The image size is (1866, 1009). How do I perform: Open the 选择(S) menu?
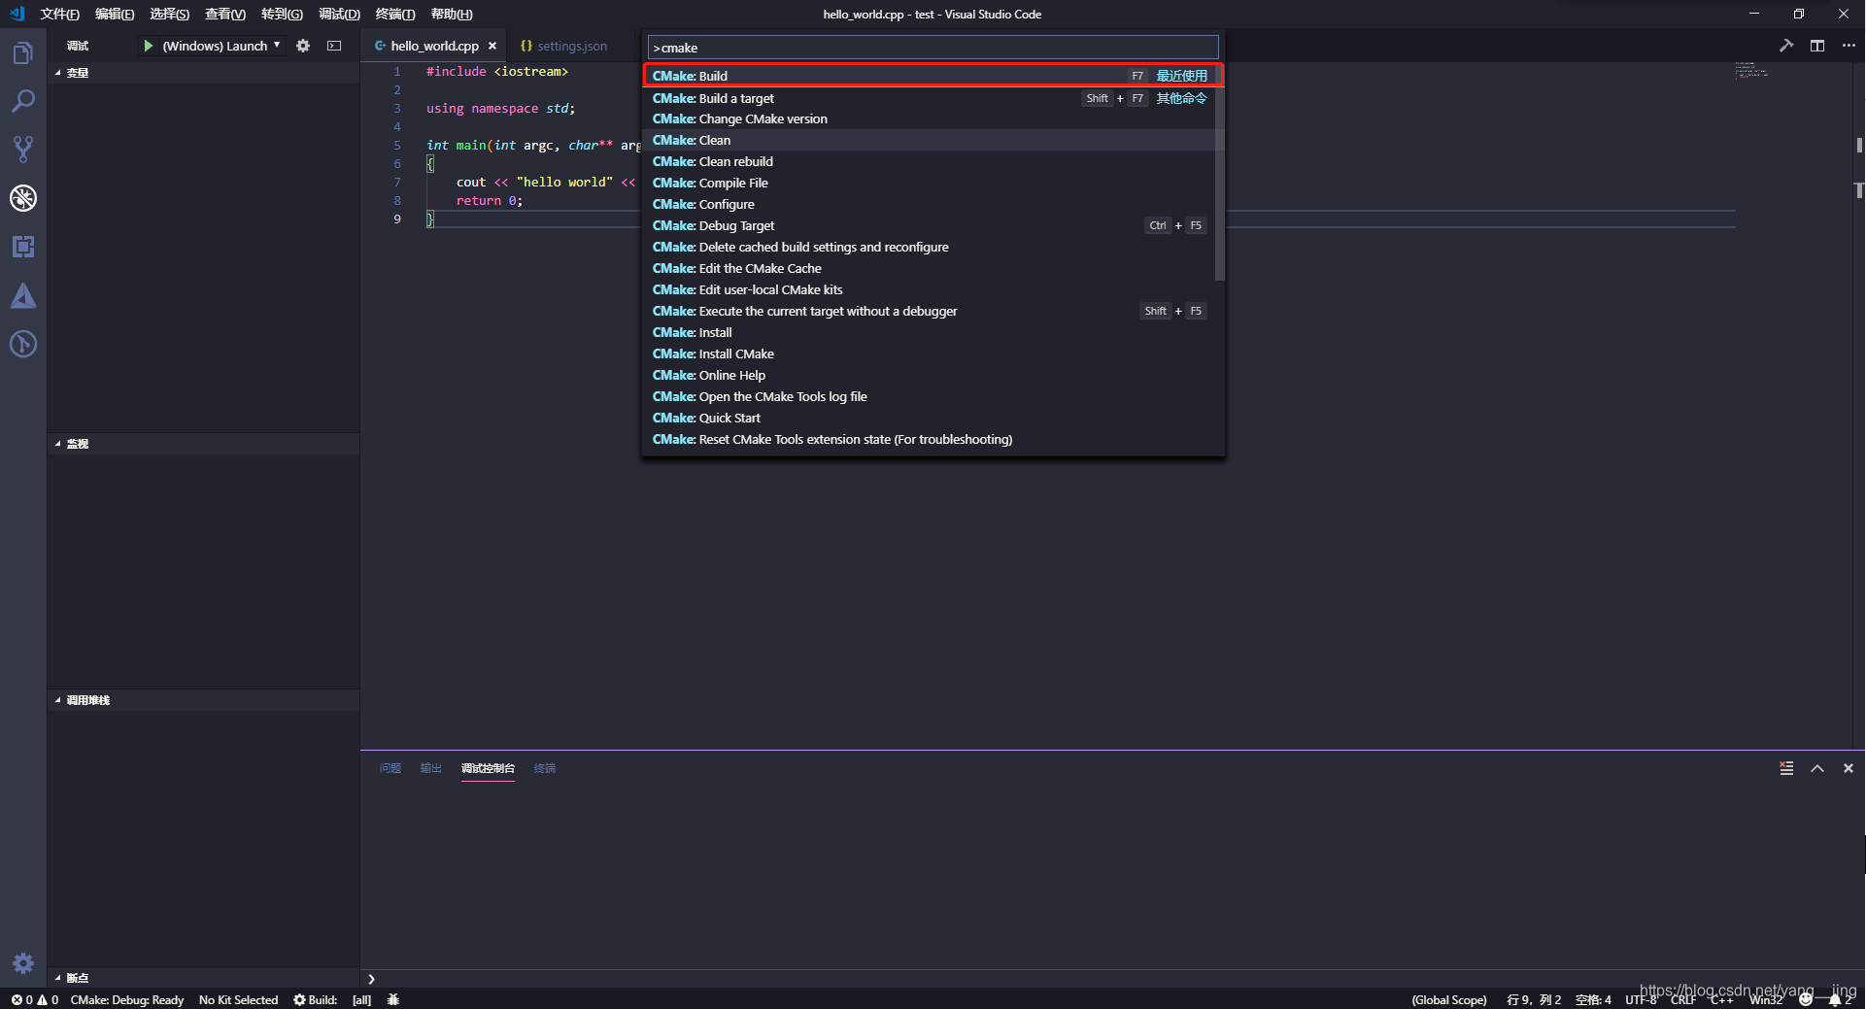(x=169, y=14)
